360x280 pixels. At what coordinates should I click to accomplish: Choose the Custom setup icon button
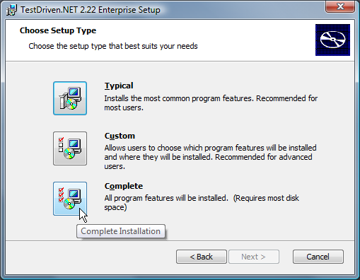tap(70, 148)
